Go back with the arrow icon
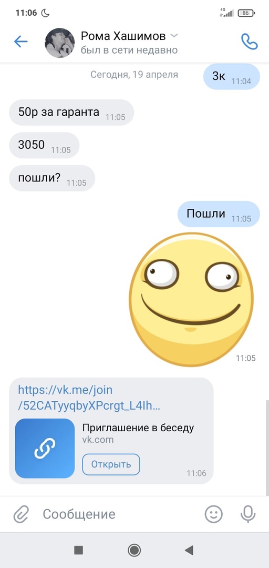Viewport: 269px width, 568px height. (20, 42)
